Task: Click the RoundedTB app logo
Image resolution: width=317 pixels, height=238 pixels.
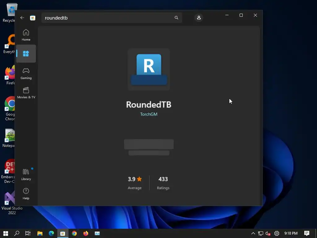Action: pos(149,69)
